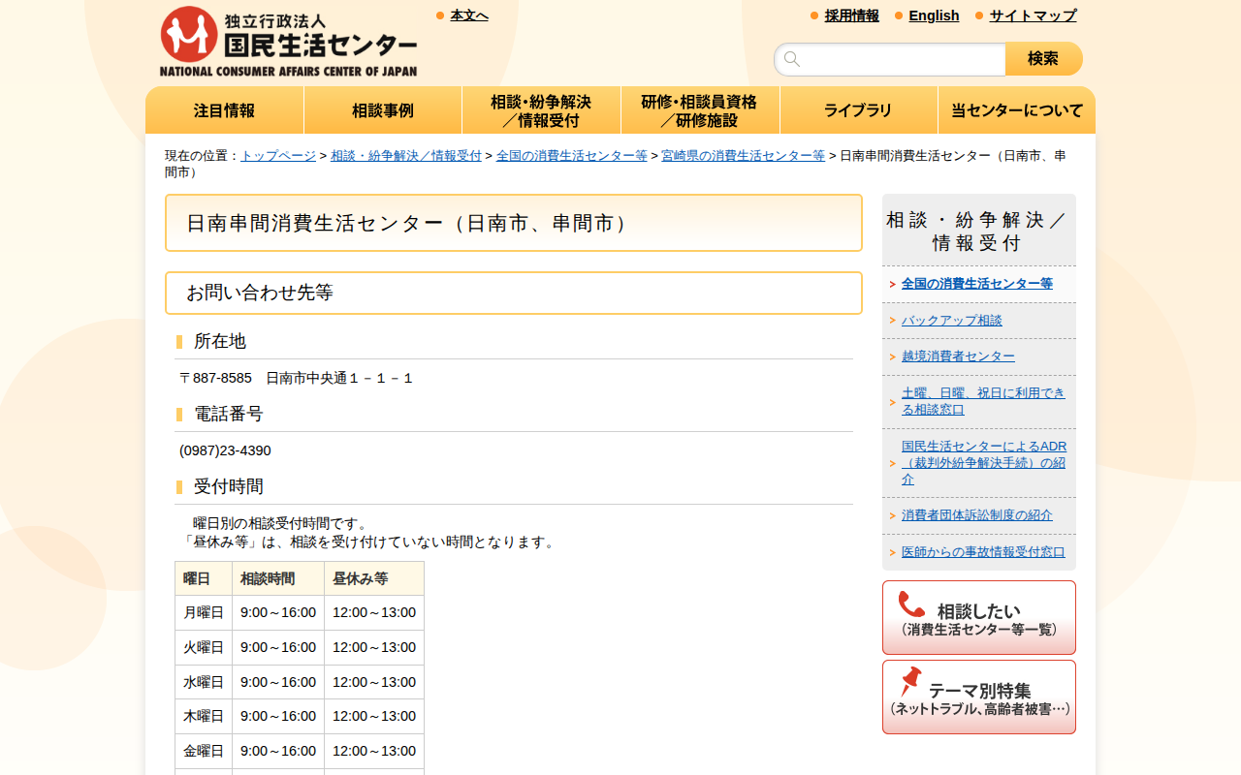Image resolution: width=1241 pixels, height=775 pixels.
Task: Open the 採用情報 link
Action: (851, 15)
